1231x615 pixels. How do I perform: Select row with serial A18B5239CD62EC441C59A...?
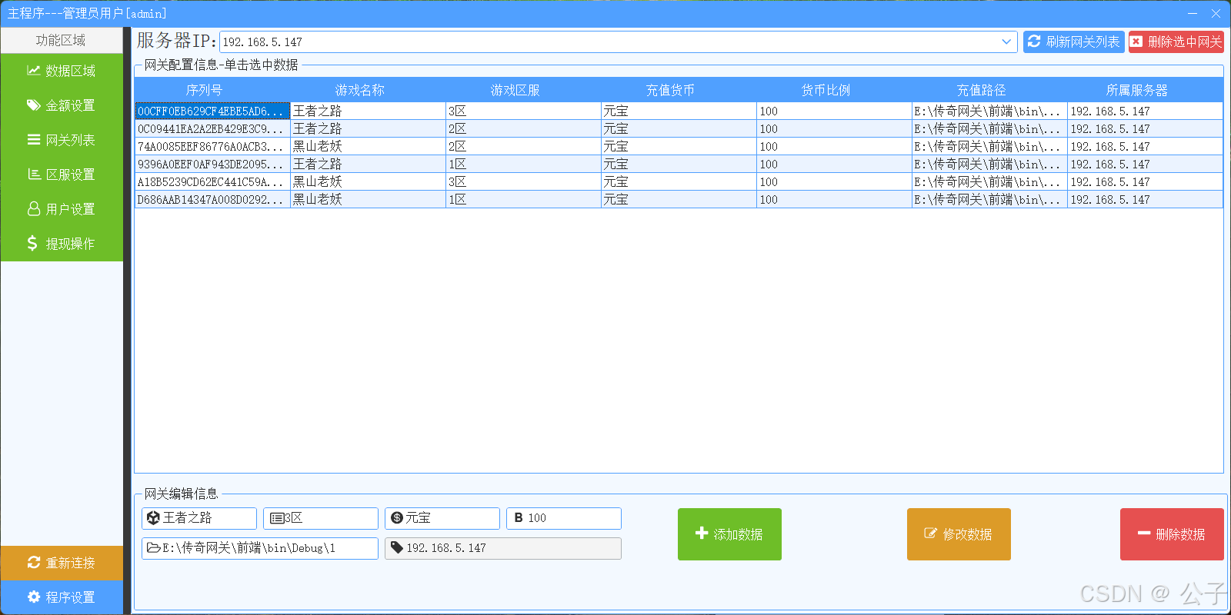679,182
